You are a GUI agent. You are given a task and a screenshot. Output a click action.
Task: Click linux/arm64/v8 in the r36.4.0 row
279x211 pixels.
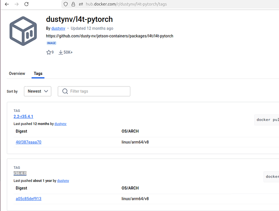135,199
